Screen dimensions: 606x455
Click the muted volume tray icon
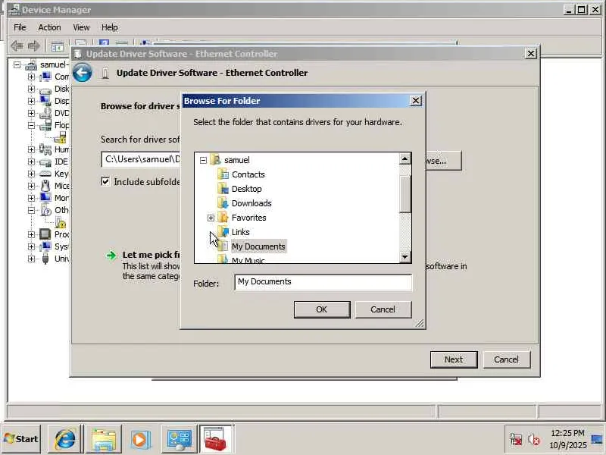534,439
